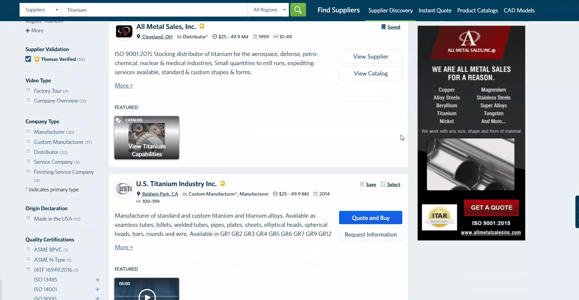Click All Metal Sales company logo
Viewport: 579px width, 300px height.
tap(124, 32)
